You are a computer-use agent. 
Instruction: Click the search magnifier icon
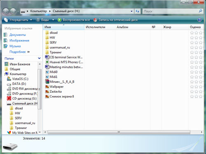pos(200,11)
